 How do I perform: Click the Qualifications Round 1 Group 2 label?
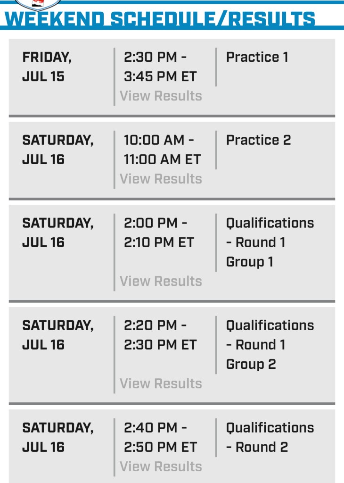270,344
